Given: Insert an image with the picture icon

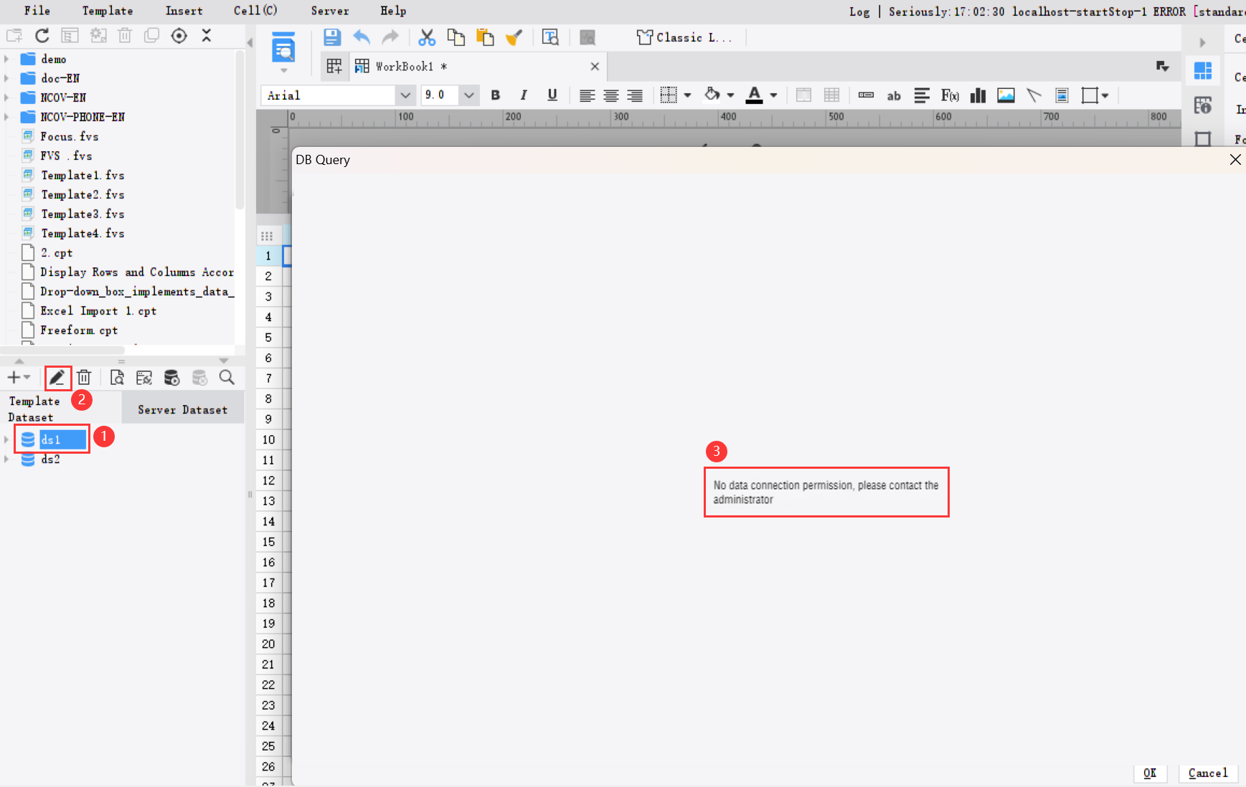Looking at the screenshot, I should click(x=1006, y=95).
